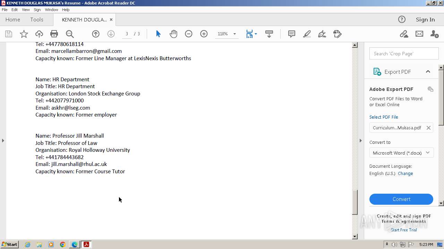Collapse the Export PDF section
444x249 pixels.
(428, 72)
